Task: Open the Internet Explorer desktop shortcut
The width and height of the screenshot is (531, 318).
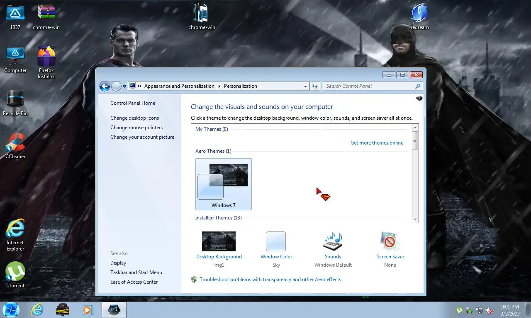Action: (x=15, y=235)
